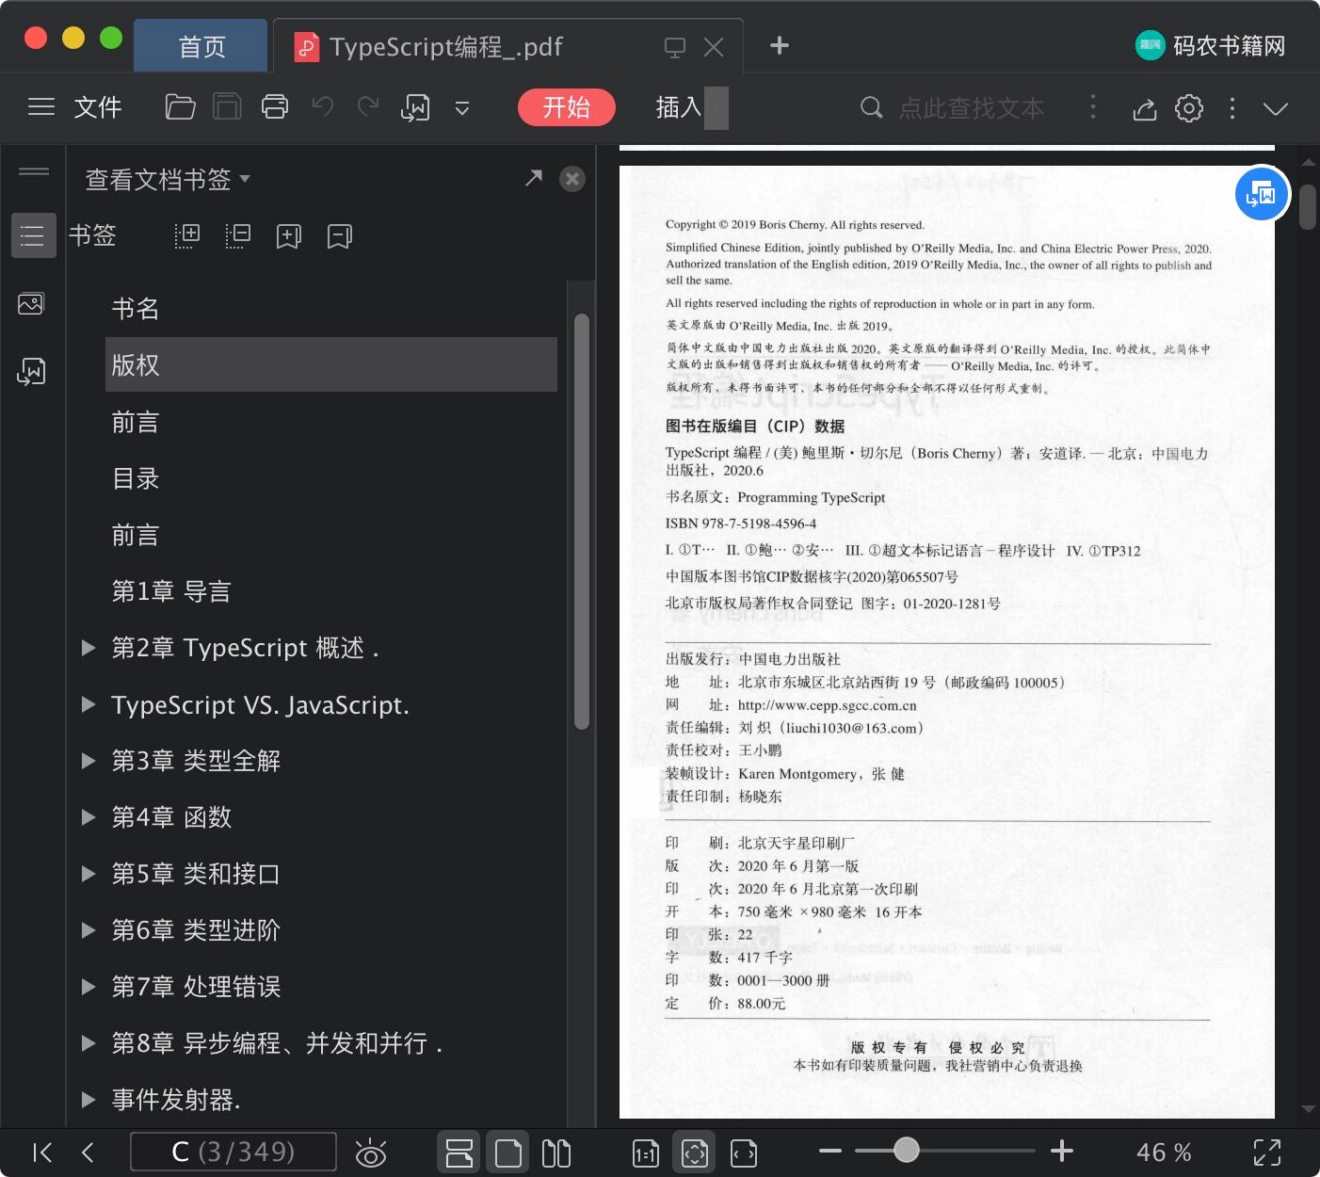Switch to the 开始 ribbon tab

click(566, 107)
